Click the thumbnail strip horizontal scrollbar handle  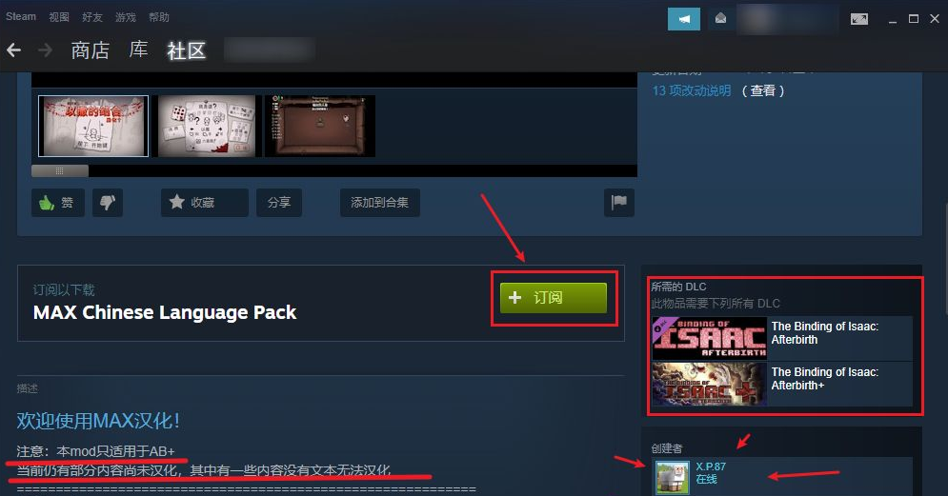point(60,171)
